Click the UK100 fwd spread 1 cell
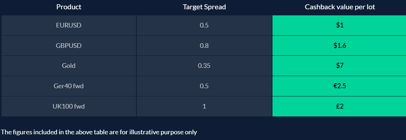The width and height of the screenshot is (406, 140). click(x=204, y=106)
